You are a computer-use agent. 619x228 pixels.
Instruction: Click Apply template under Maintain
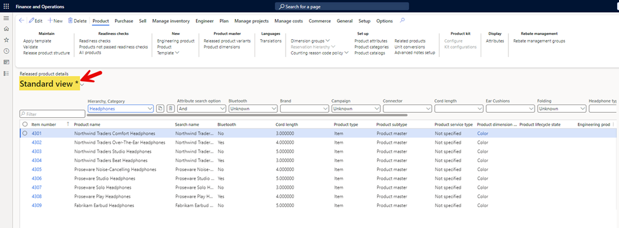pos(37,41)
